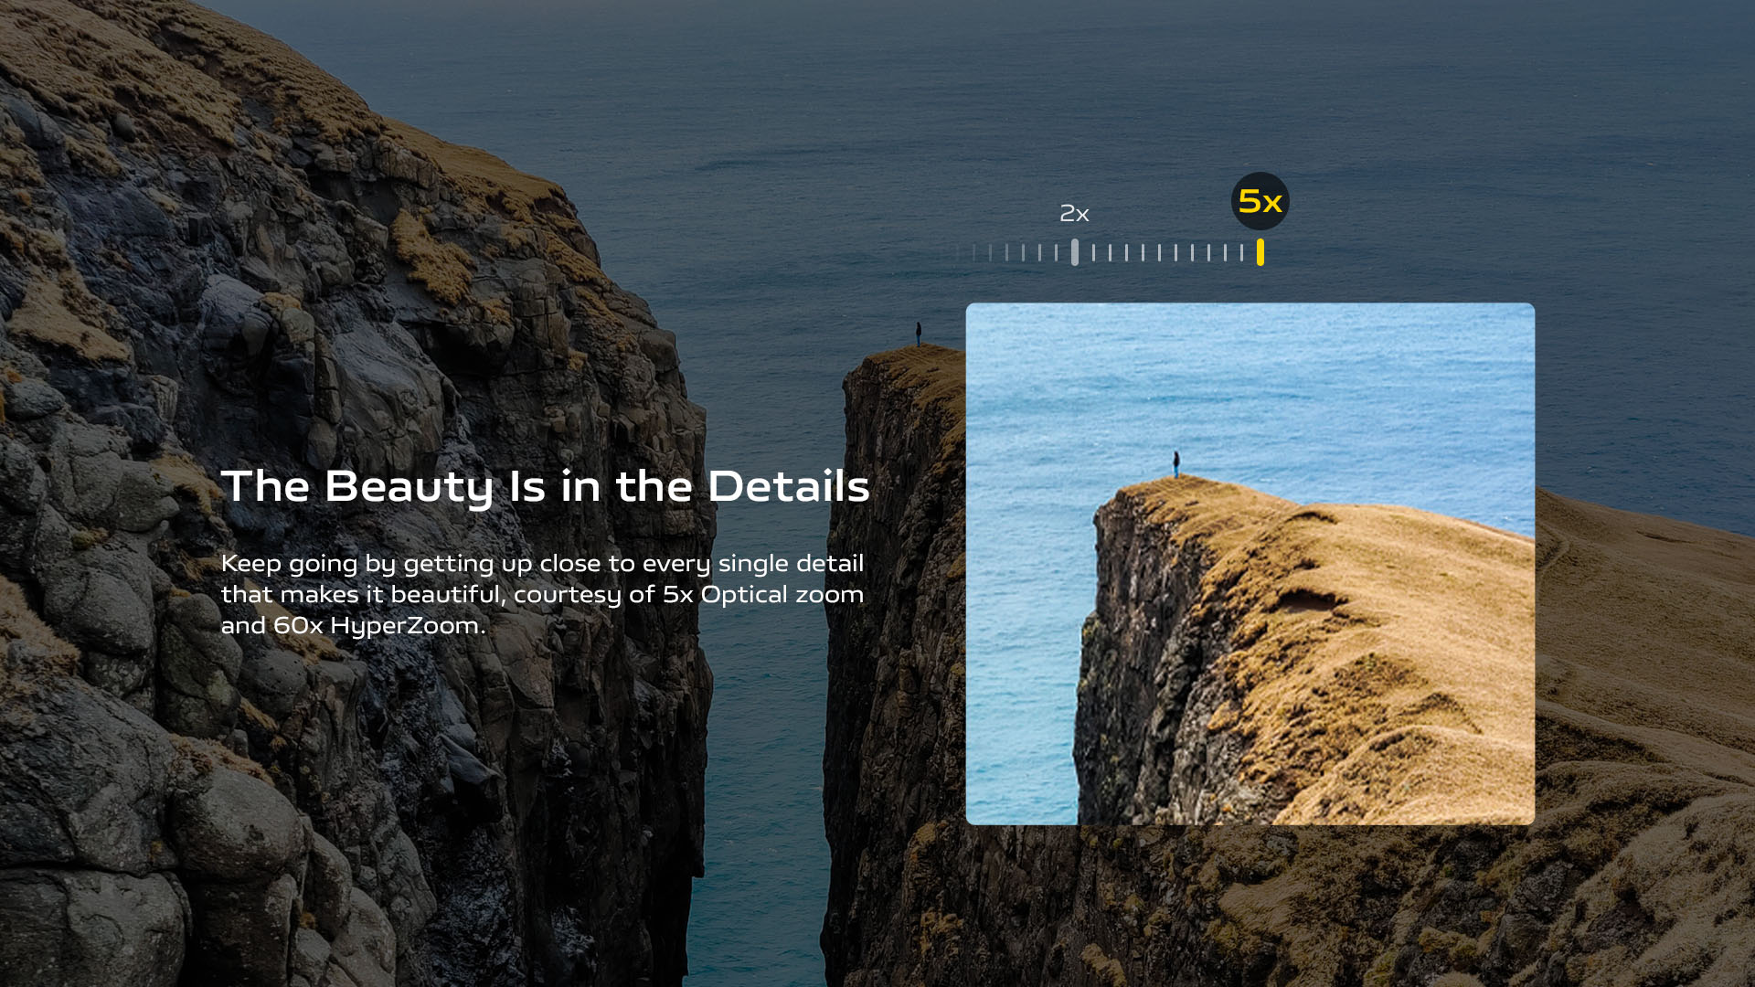Click the yellow 5x zoom badge

click(x=1260, y=201)
